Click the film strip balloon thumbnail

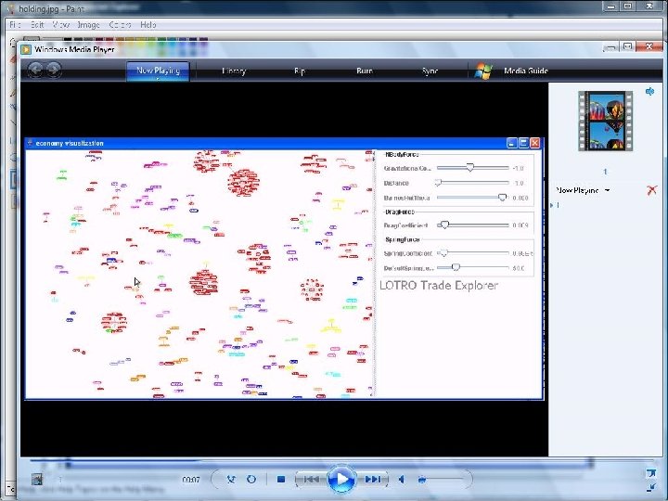(605, 121)
